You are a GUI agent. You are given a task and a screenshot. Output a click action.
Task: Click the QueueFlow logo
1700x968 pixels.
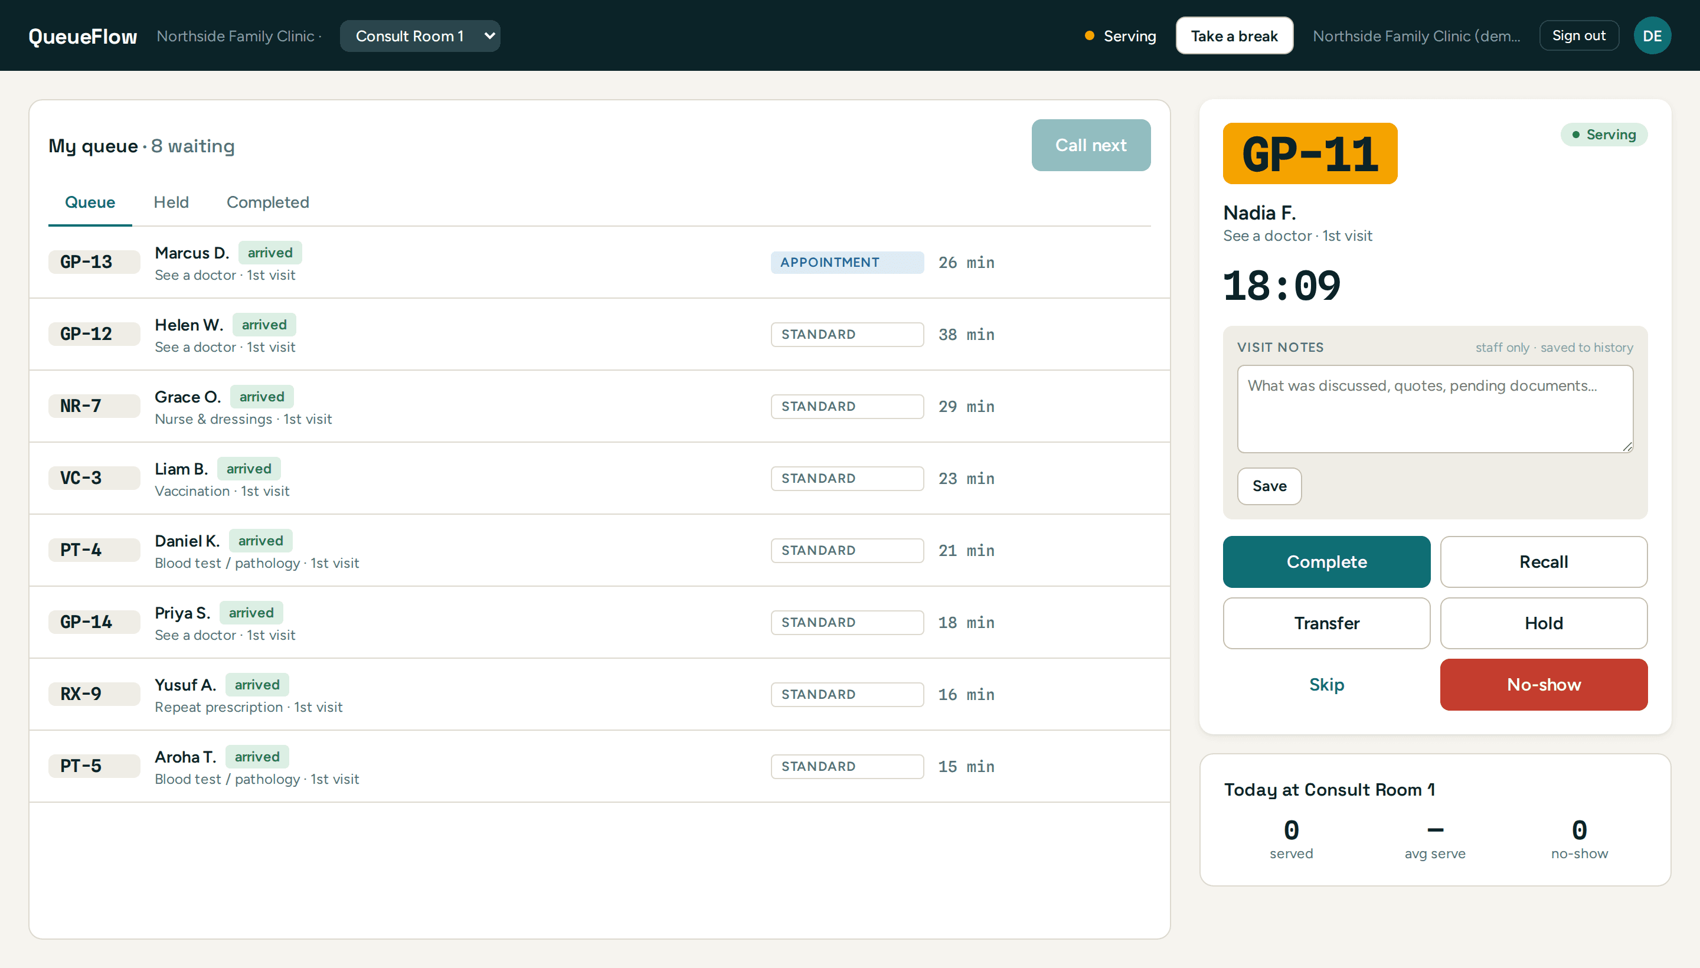(x=83, y=36)
